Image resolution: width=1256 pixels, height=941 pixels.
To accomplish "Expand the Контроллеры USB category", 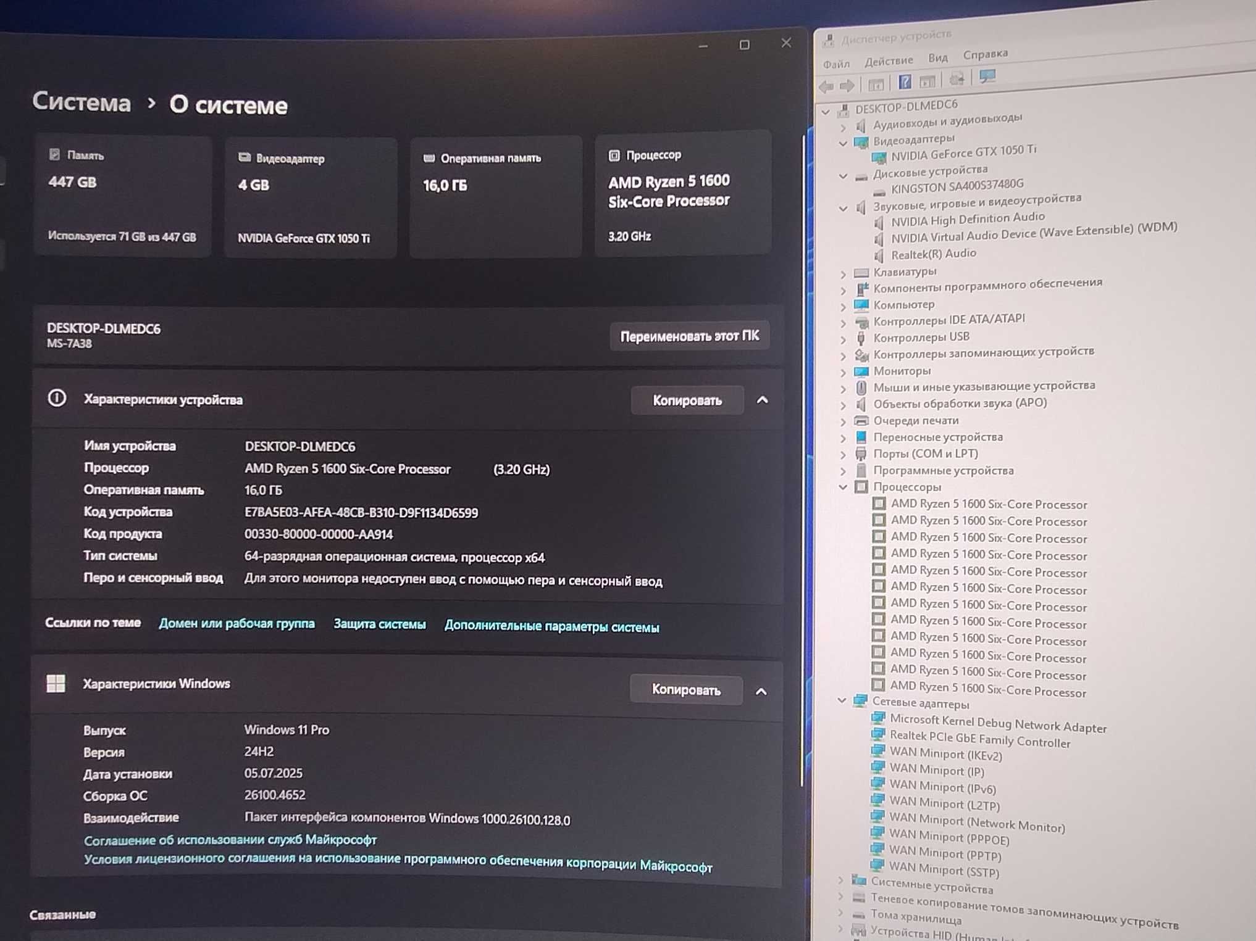I will click(844, 339).
